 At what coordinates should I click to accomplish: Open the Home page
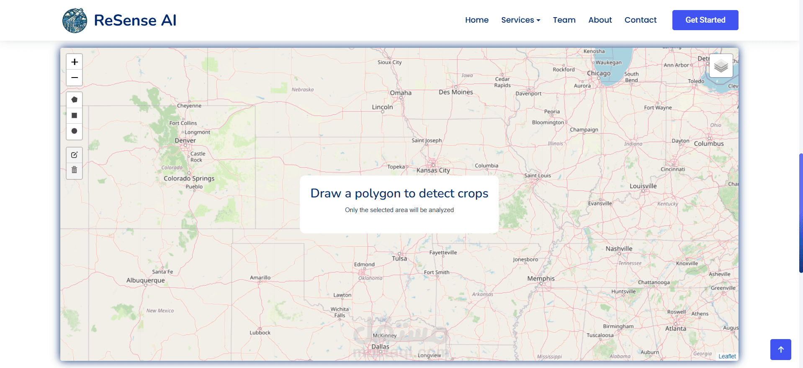[x=477, y=20]
